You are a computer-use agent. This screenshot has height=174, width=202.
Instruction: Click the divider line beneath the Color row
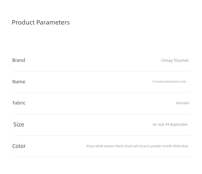coord(101,157)
